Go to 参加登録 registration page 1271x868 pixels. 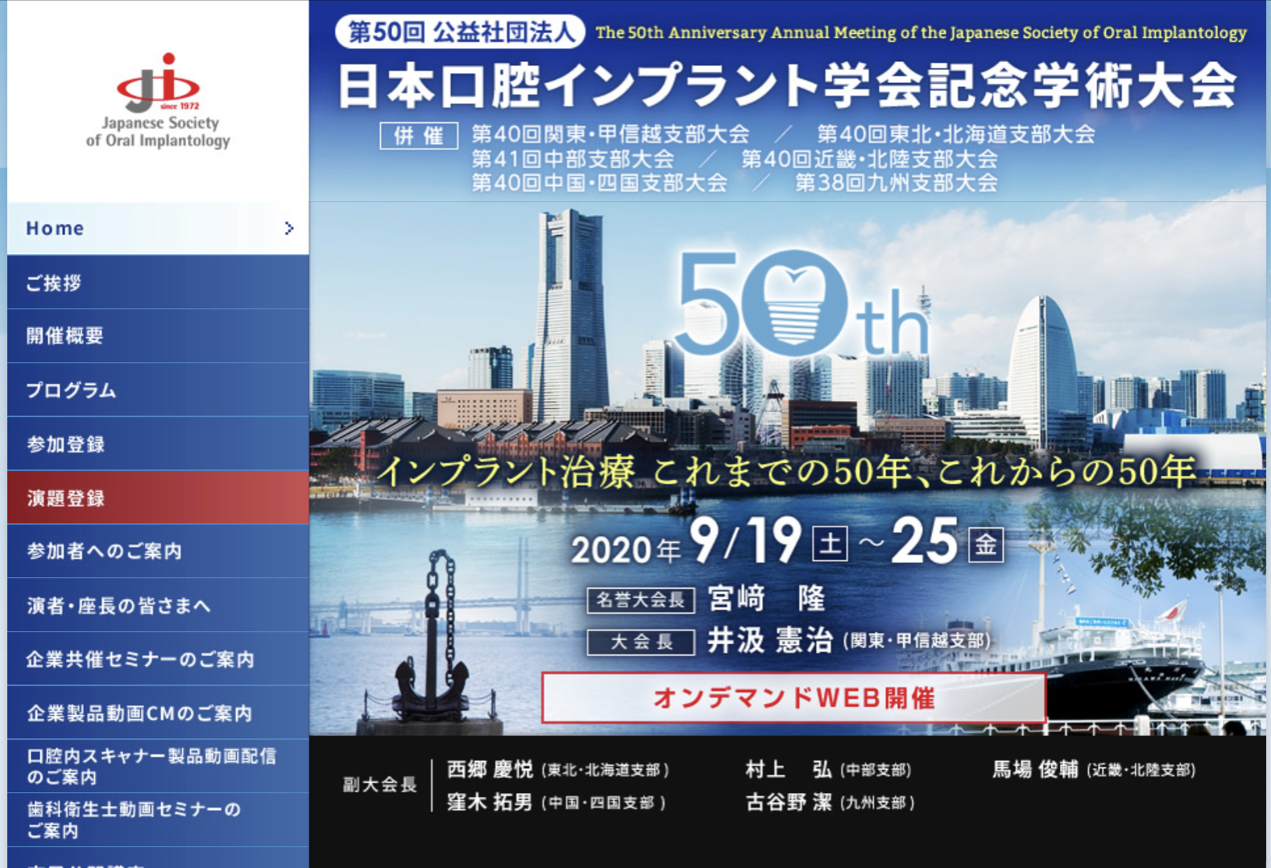click(158, 444)
